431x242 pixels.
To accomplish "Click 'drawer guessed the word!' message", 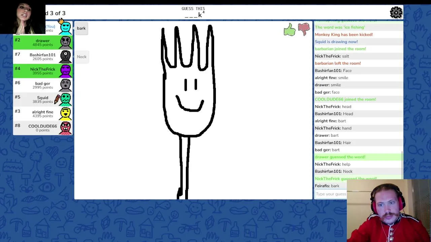I will click(340, 157).
